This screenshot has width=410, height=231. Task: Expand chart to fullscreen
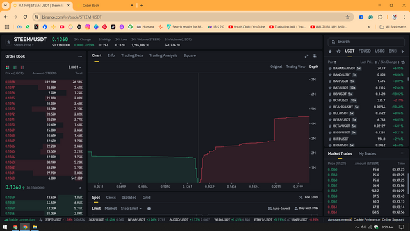coord(306,56)
